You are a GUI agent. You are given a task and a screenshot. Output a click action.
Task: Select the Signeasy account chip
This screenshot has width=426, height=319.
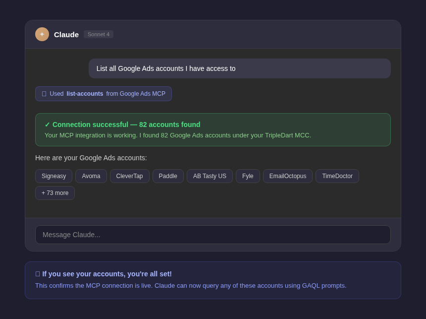tap(54, 176)
